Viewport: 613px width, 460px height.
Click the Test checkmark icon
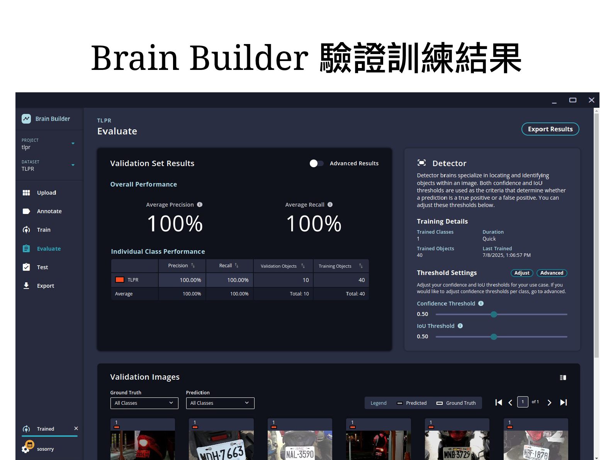(26, 267)
